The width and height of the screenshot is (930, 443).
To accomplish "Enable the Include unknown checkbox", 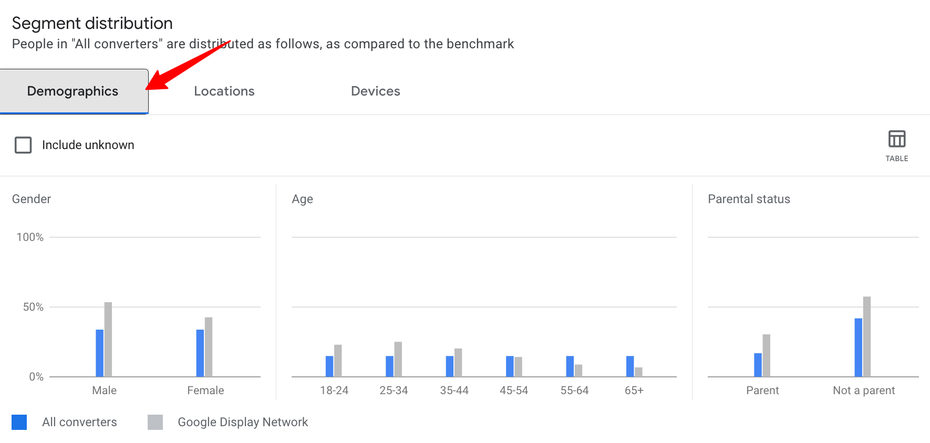I will [23, 145].
